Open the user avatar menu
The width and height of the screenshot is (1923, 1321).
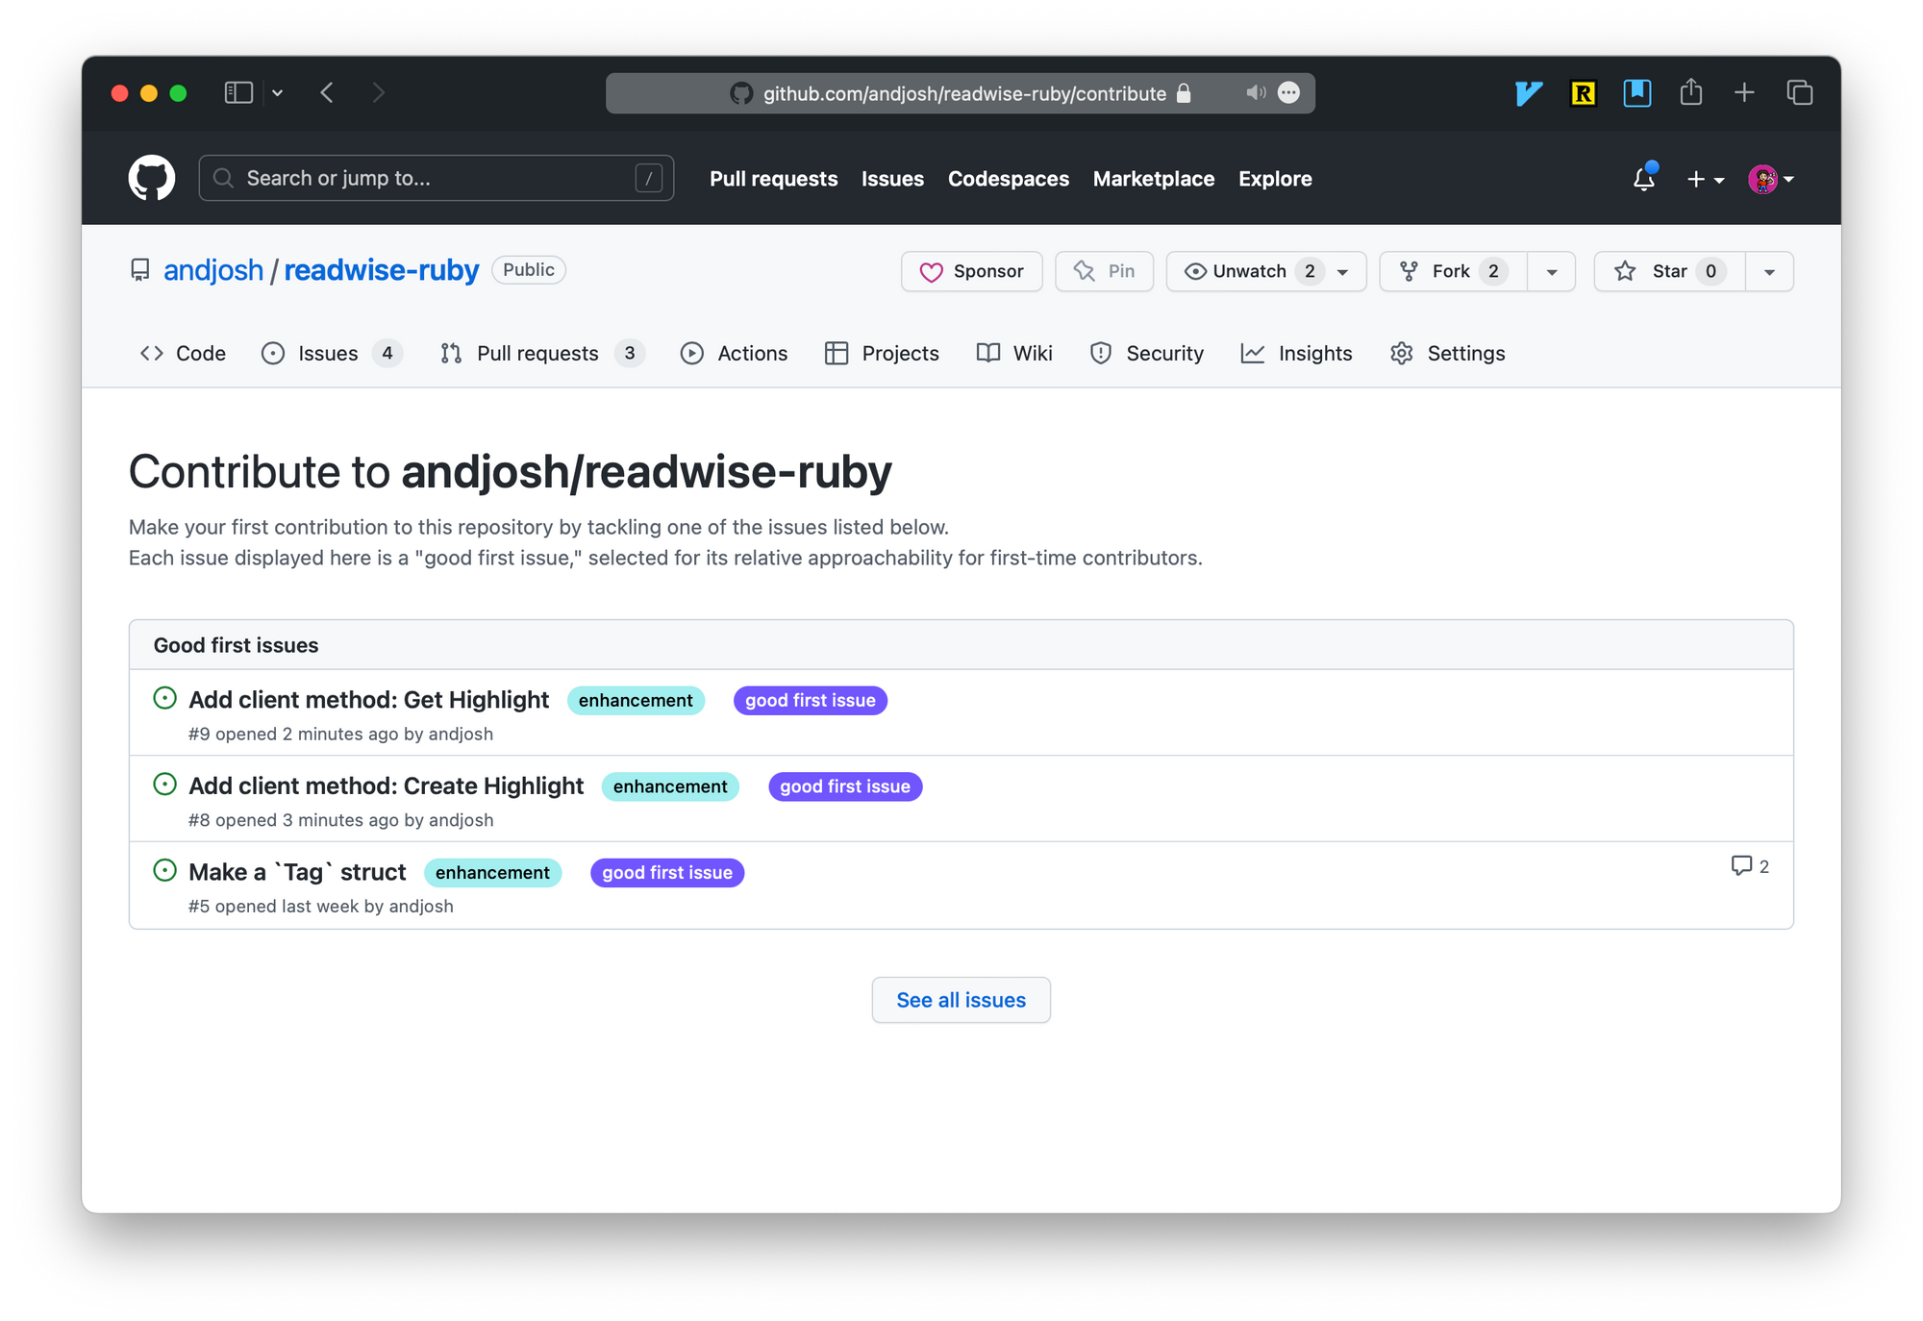tap(1771, 179)
